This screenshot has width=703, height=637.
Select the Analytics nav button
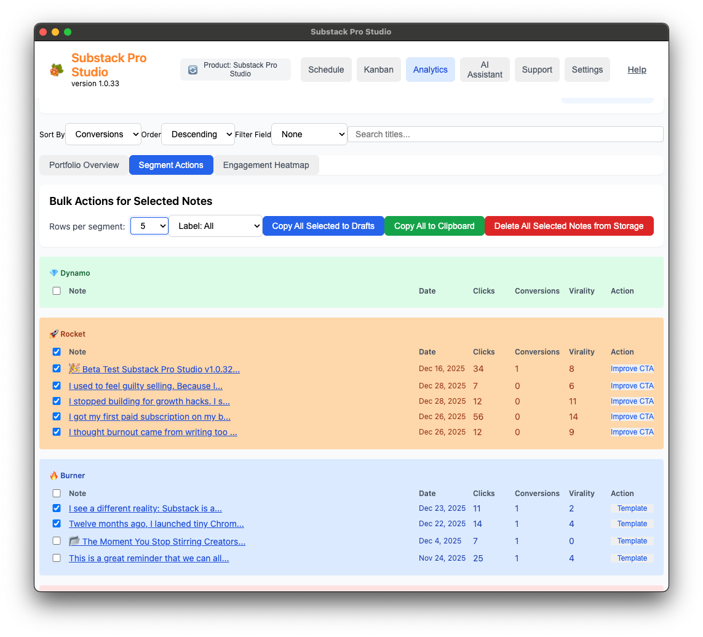coord(431,70)
